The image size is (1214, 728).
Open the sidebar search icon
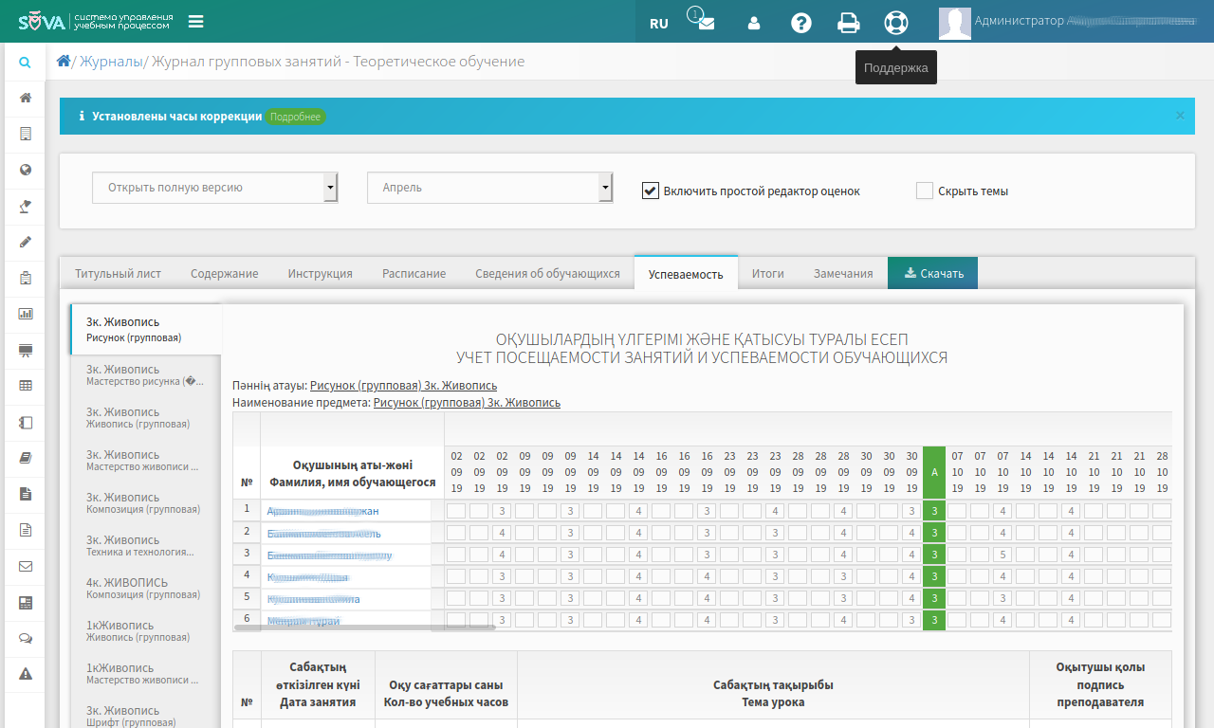point(26,64)
